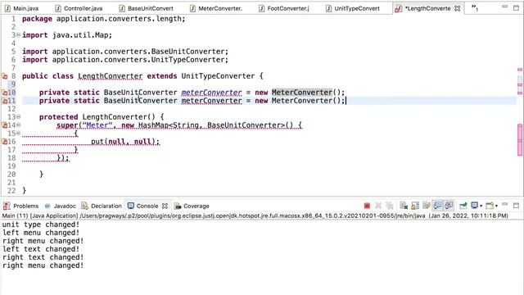Collapse the import block fold at line 3
The height and width of the screenshot is (295, 524).
[18, 34]
